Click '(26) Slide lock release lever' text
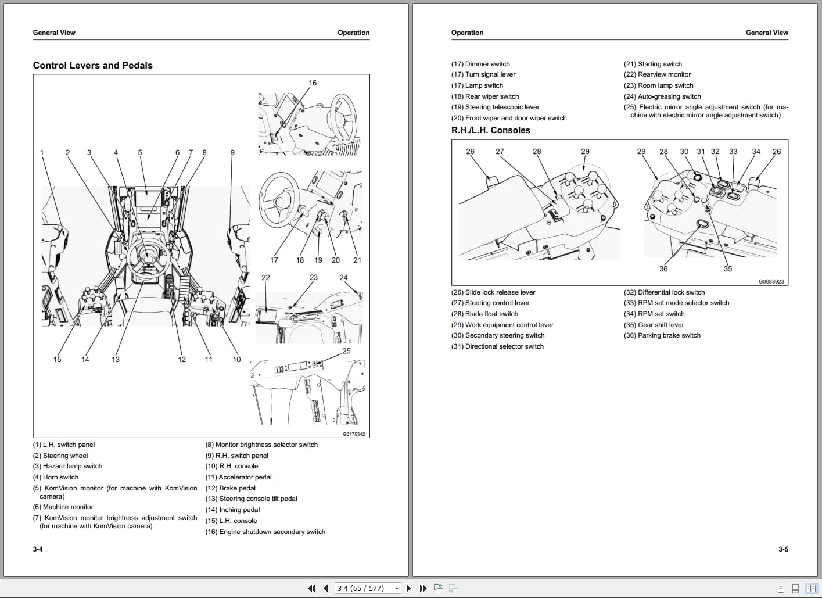The width and height of the screenshot is (822, 598). (x=493, y=292)
